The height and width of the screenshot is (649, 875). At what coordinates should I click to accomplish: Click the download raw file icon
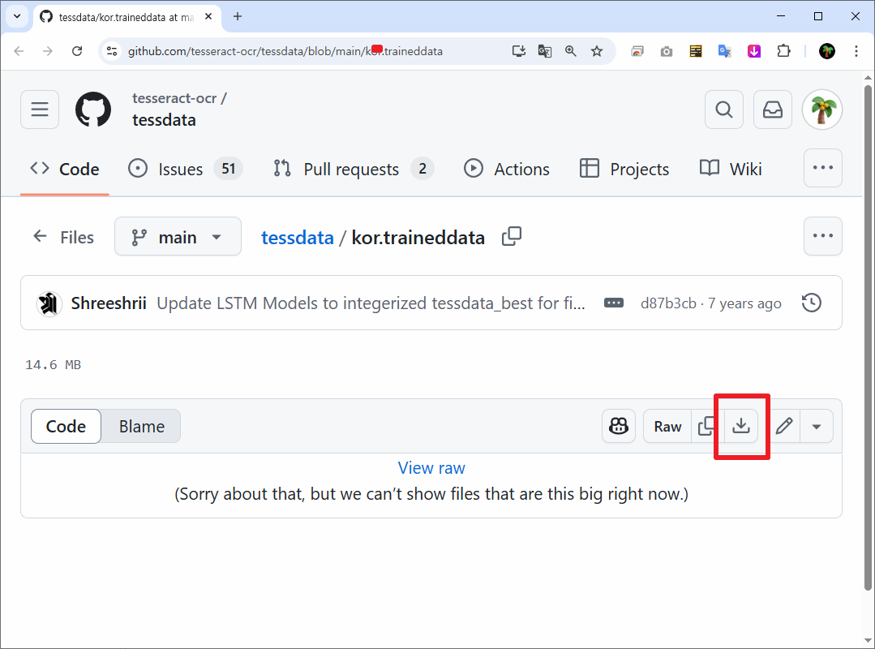coord(741,427)
